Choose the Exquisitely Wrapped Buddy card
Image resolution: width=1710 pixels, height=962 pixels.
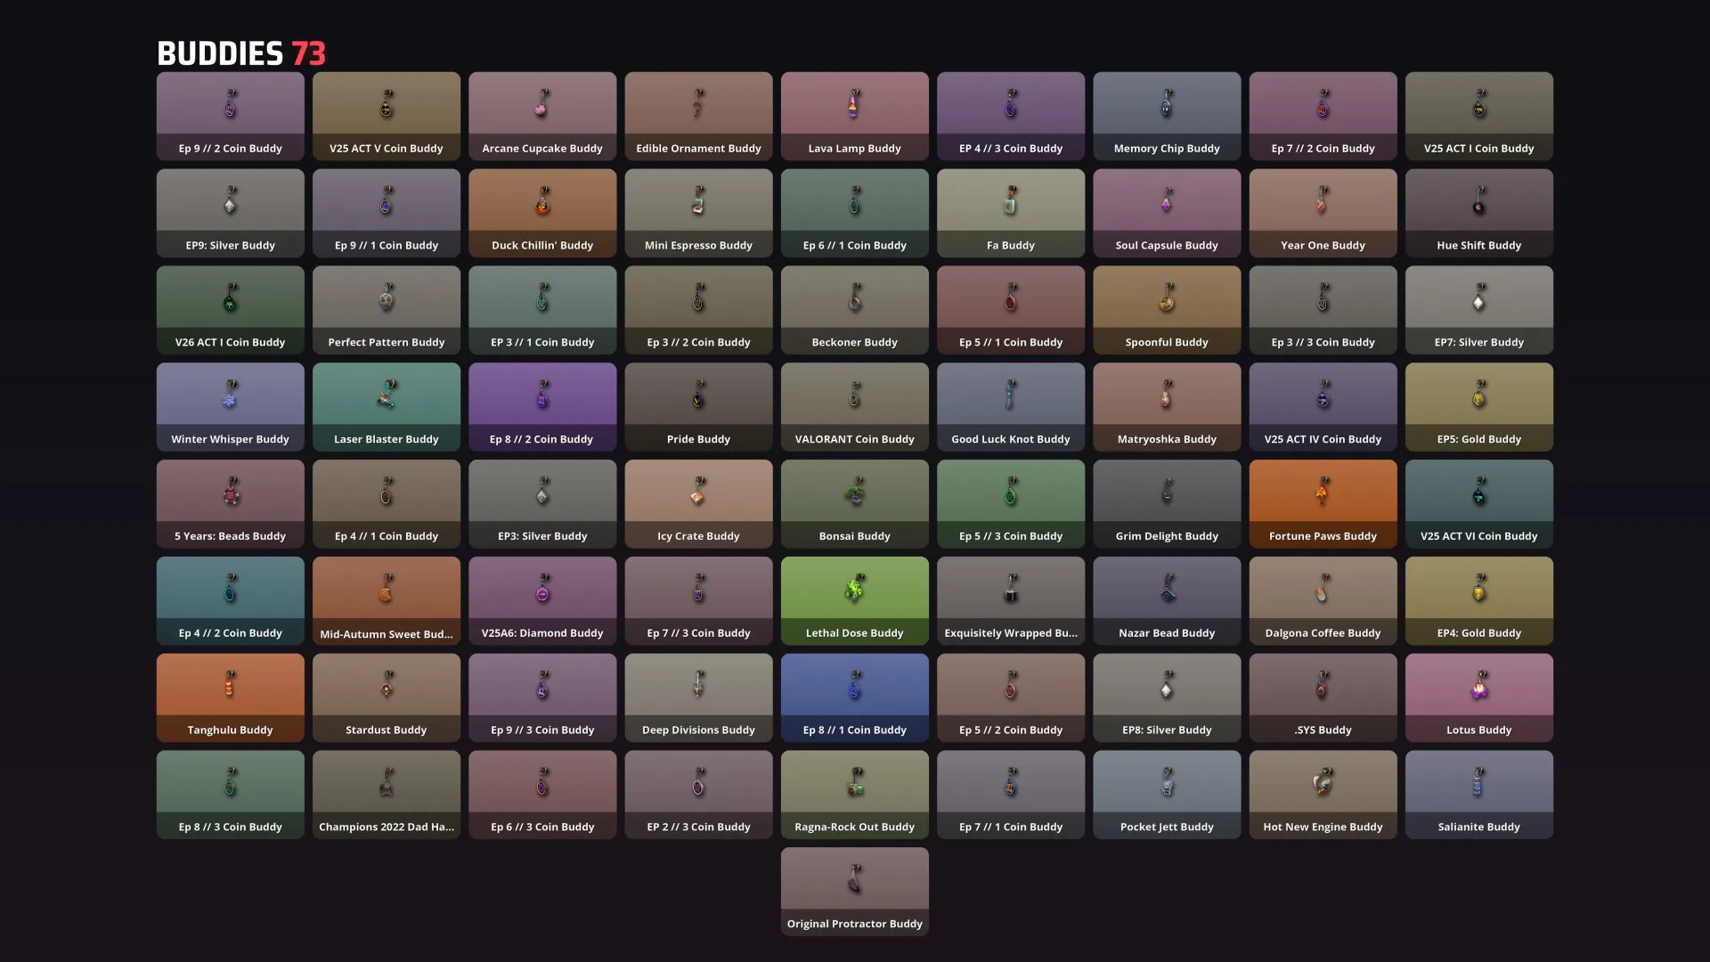point(1011,601)
